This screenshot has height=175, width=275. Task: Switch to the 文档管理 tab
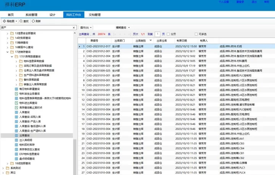point(94,15)
